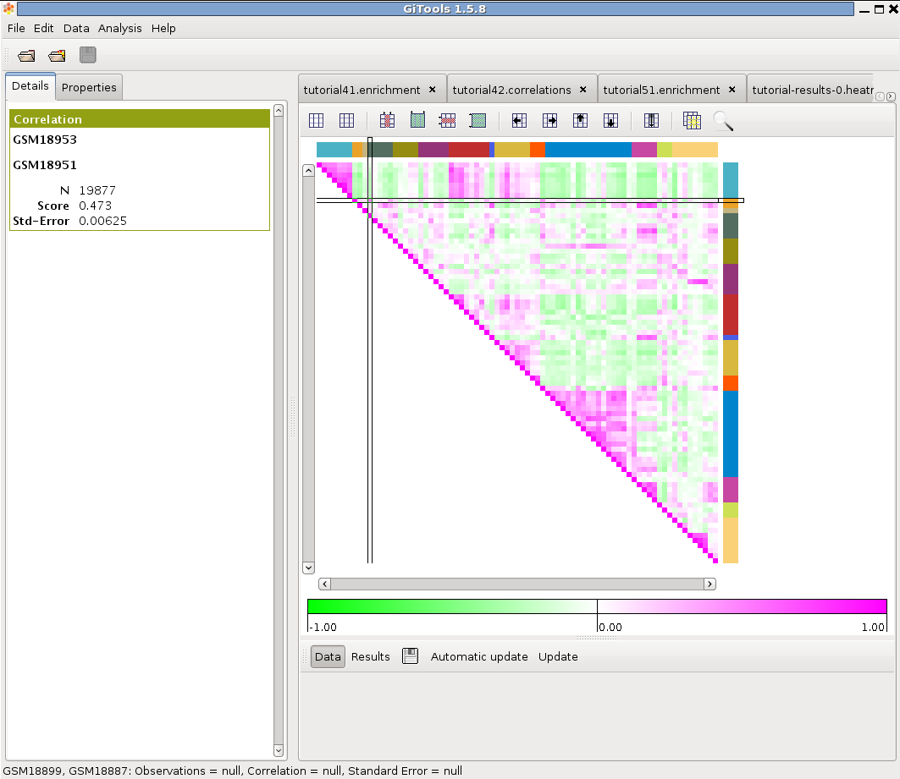The height and width of the screenshot is (779, 900).
Task: Click the Details panel vertical scrollbar track
Action: [279, 430]
